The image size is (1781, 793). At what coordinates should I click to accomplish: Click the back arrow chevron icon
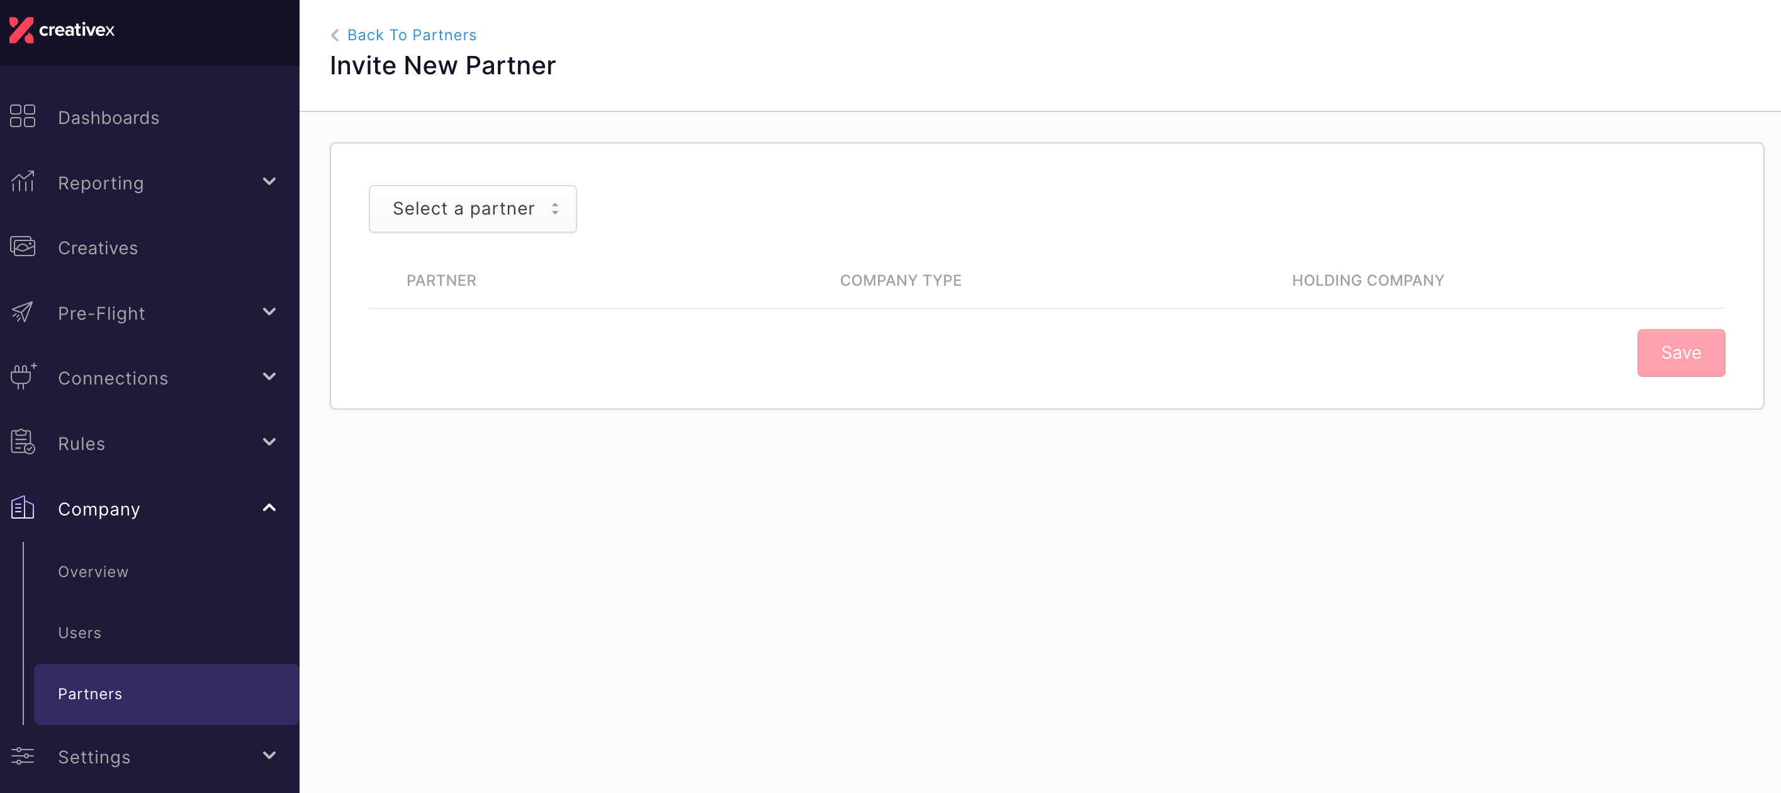click(335, 35)
